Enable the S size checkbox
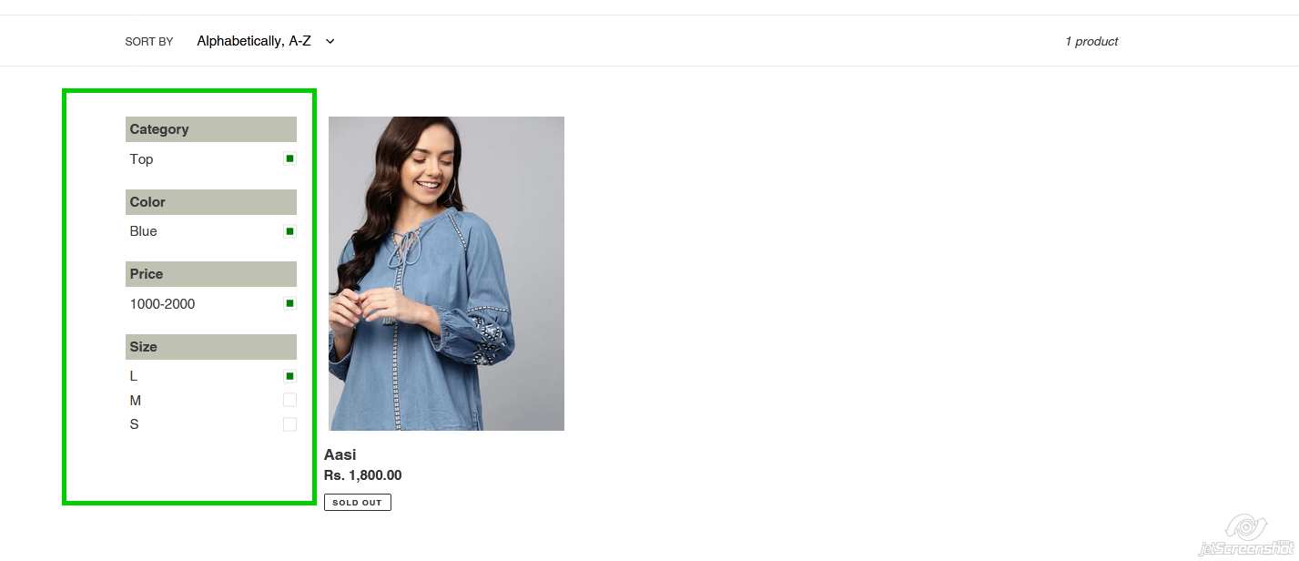 (289, 424)
